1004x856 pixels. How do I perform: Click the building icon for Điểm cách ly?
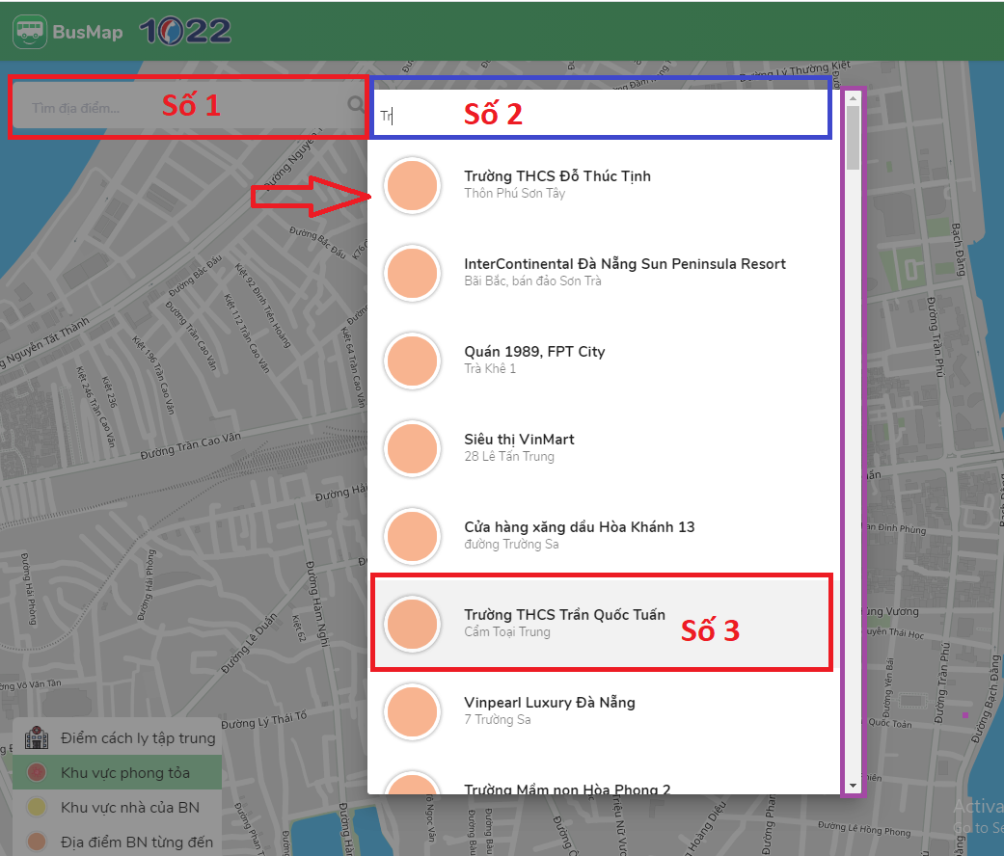(x=37, y=738)
